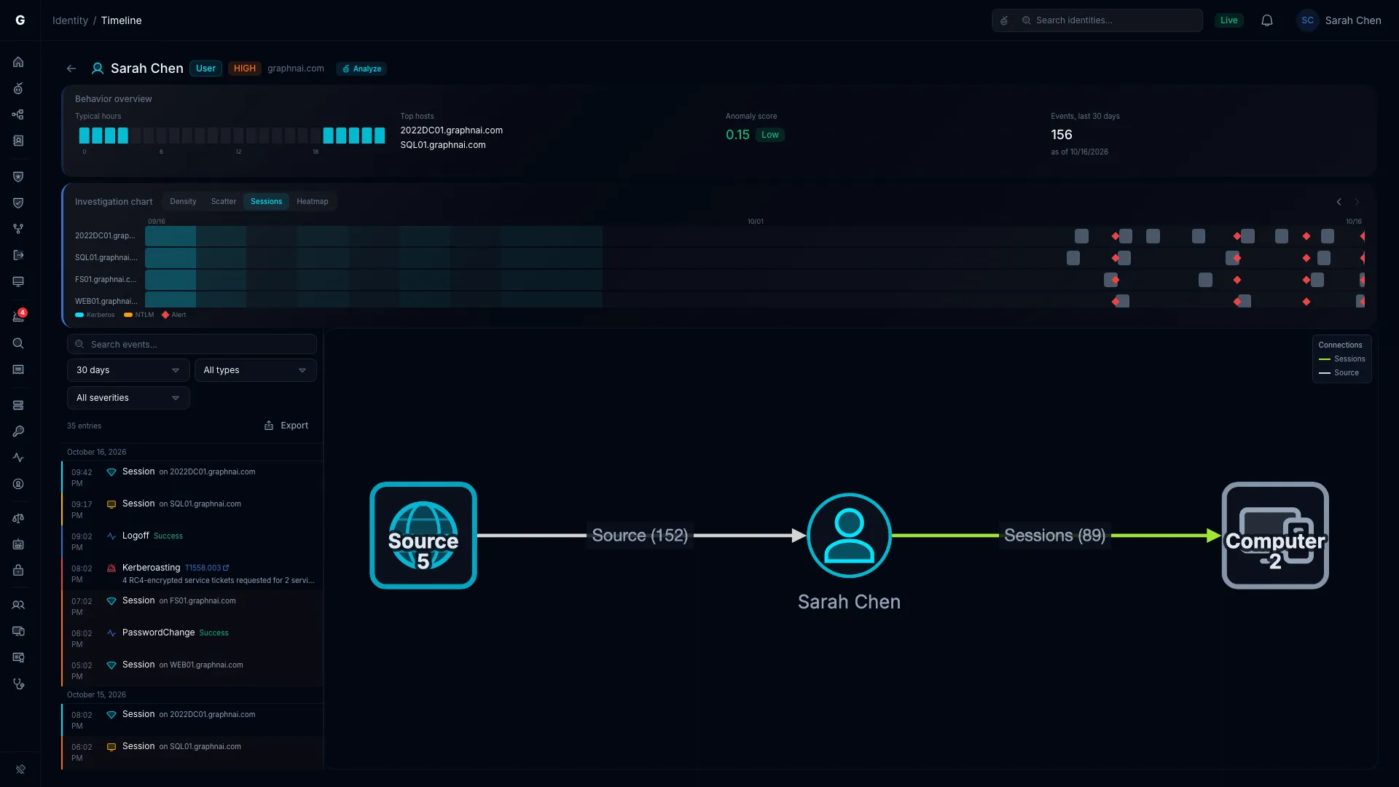1399x787 pixels.
Task: Open the T1558.003 technique link
Action: pyautogui.click(x=207, y=568)
